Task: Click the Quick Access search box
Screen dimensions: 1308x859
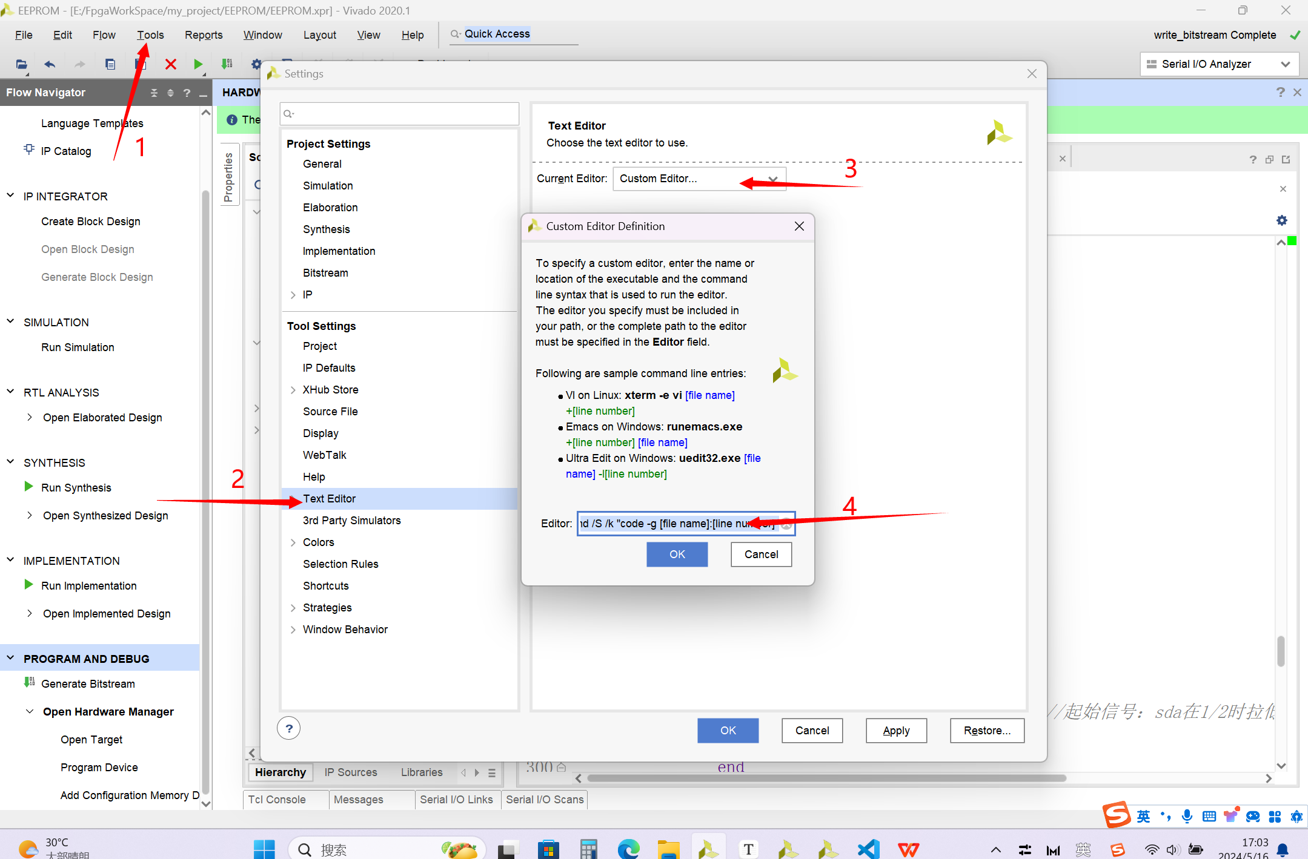Action: click(x=514, y=35)
